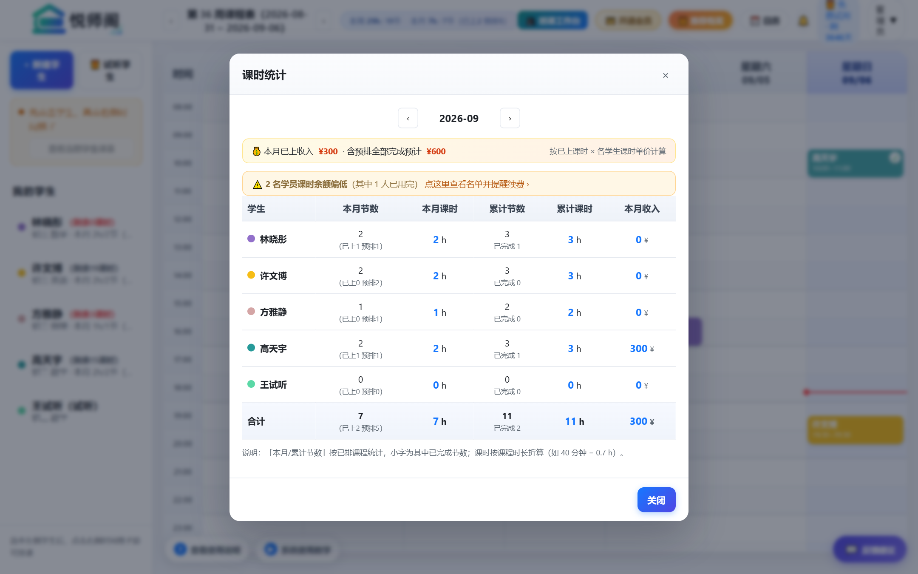
Task: Click the 本月收入 column header
Action: click(x=642, y=209)
